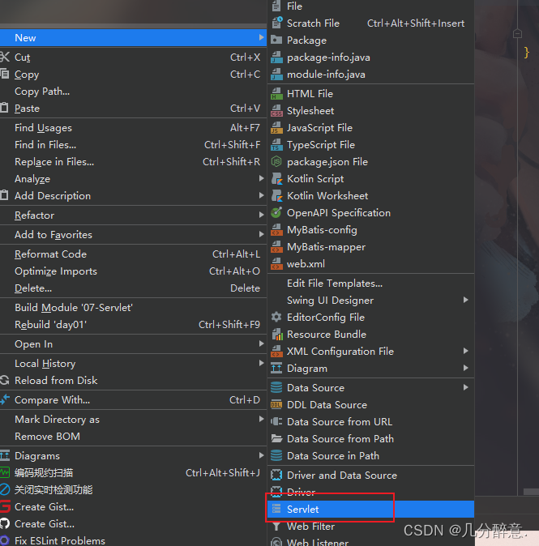
Task: Click the Scratch File icon
Action: pyautogui.click(x=276, y=23)
